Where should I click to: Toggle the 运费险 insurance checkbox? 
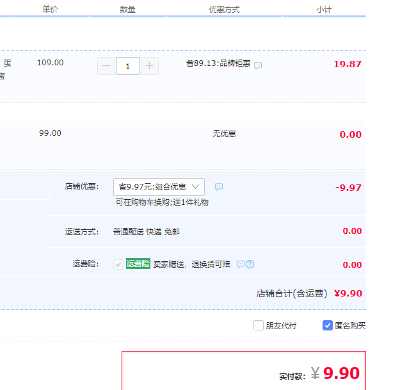click(118, 264)
